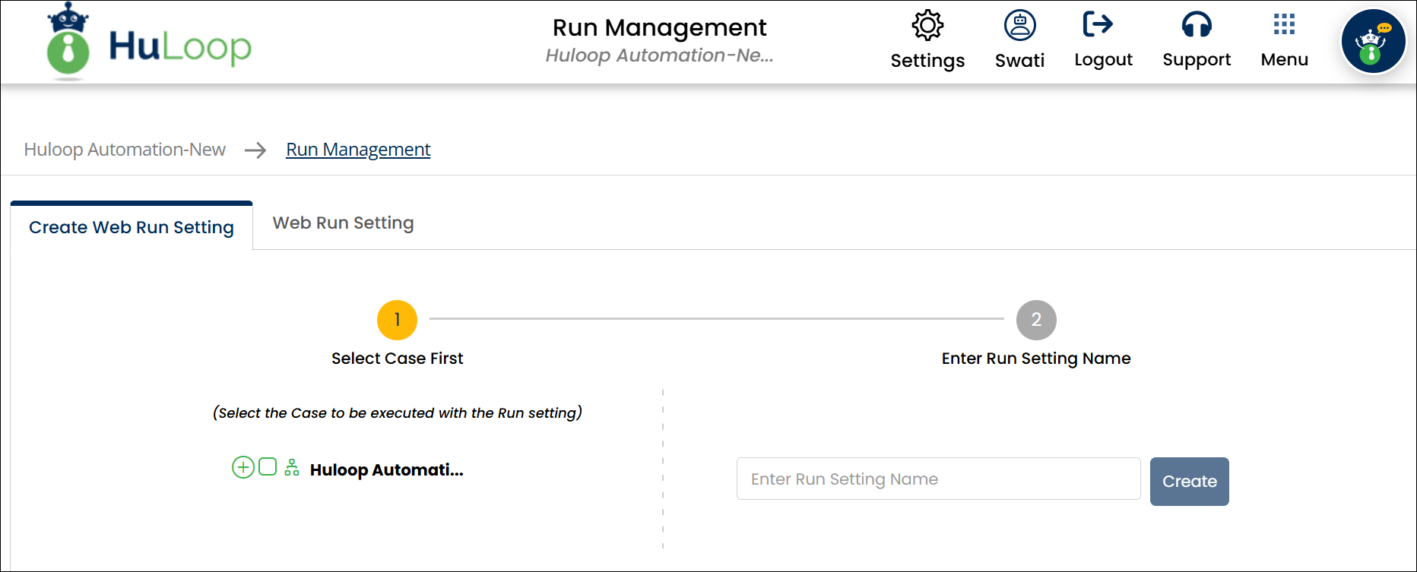Open the Menu grid icon

(x=1284, y=25)
